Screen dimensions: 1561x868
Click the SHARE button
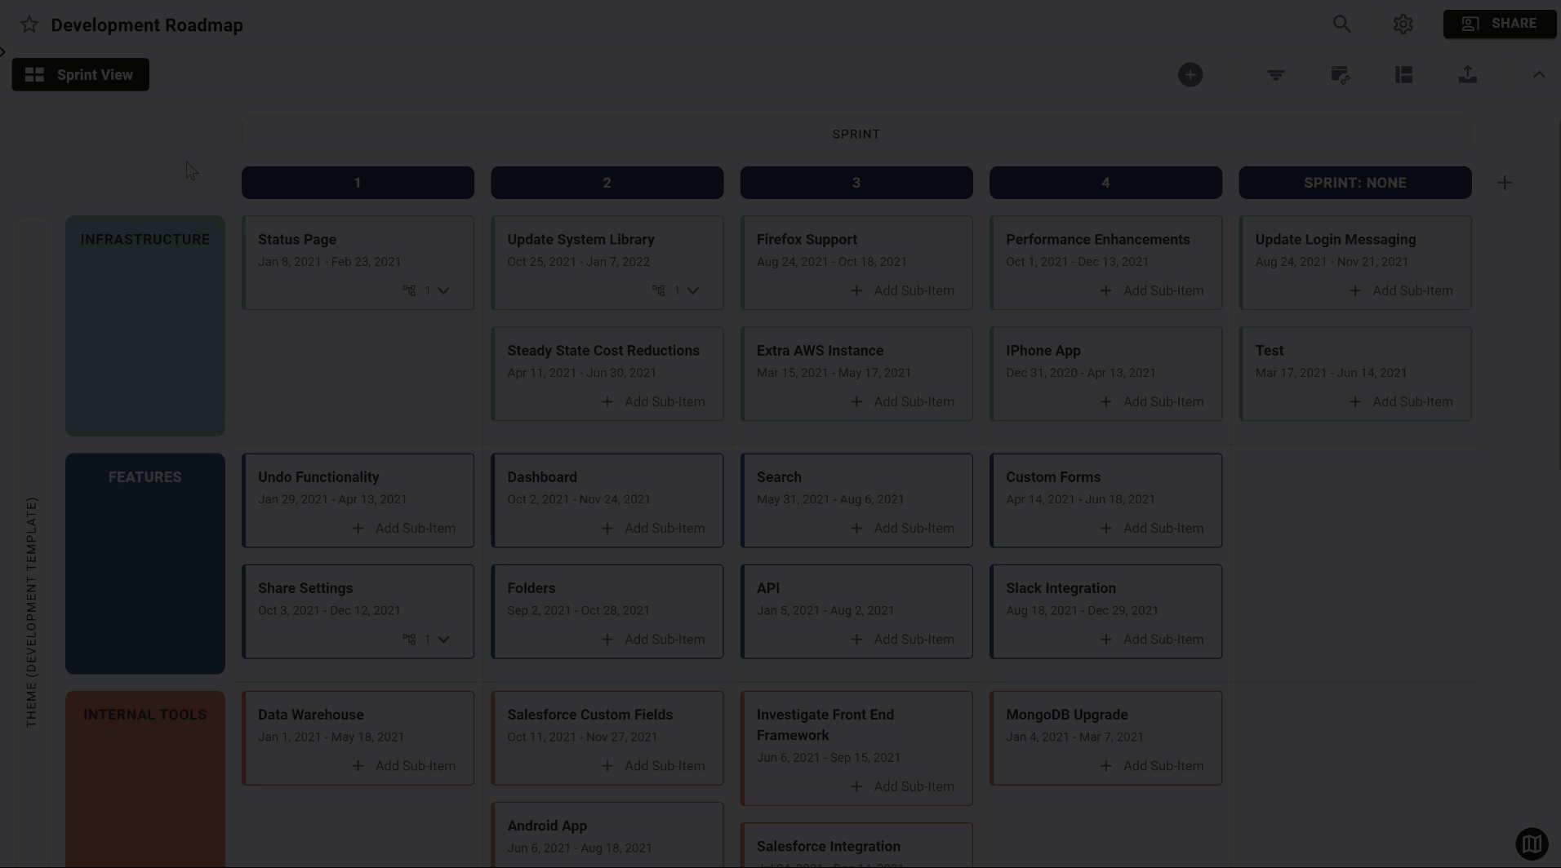1499,24
